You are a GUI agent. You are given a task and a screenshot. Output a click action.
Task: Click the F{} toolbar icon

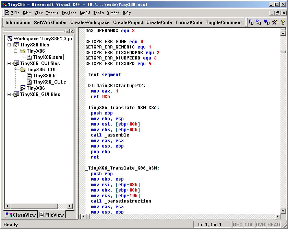(251, 22)
